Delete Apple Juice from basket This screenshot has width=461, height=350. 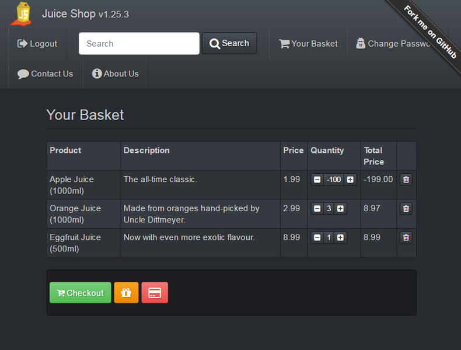click(x=406, y=180)
